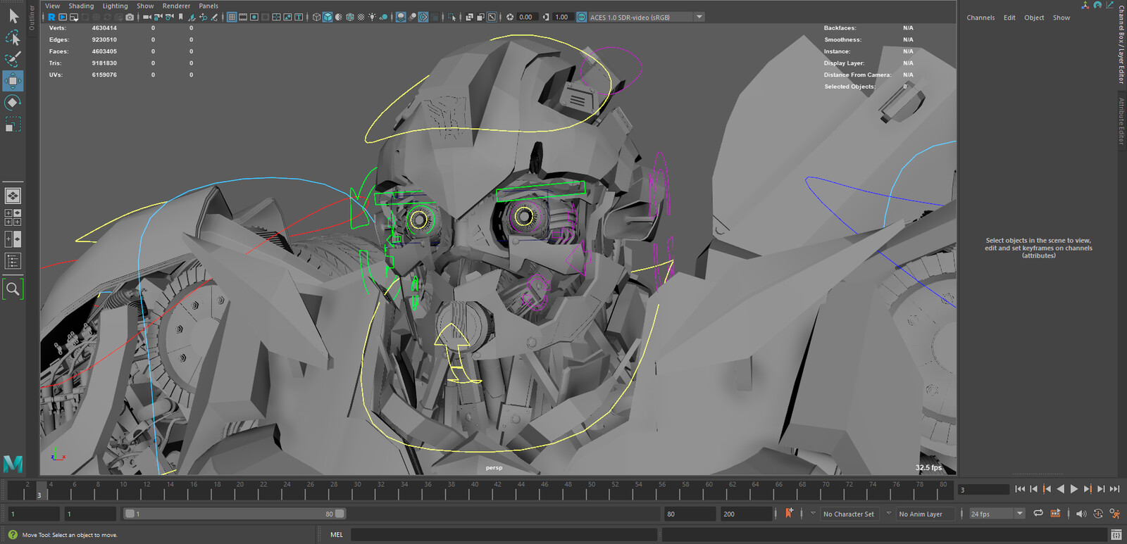Open the 24 fps frame rate dropdown
This screenshot has width=1127, height=544.
coord(997,514)
